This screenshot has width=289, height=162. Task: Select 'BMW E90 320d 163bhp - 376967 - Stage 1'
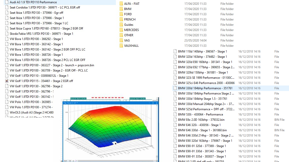point(205,141)
